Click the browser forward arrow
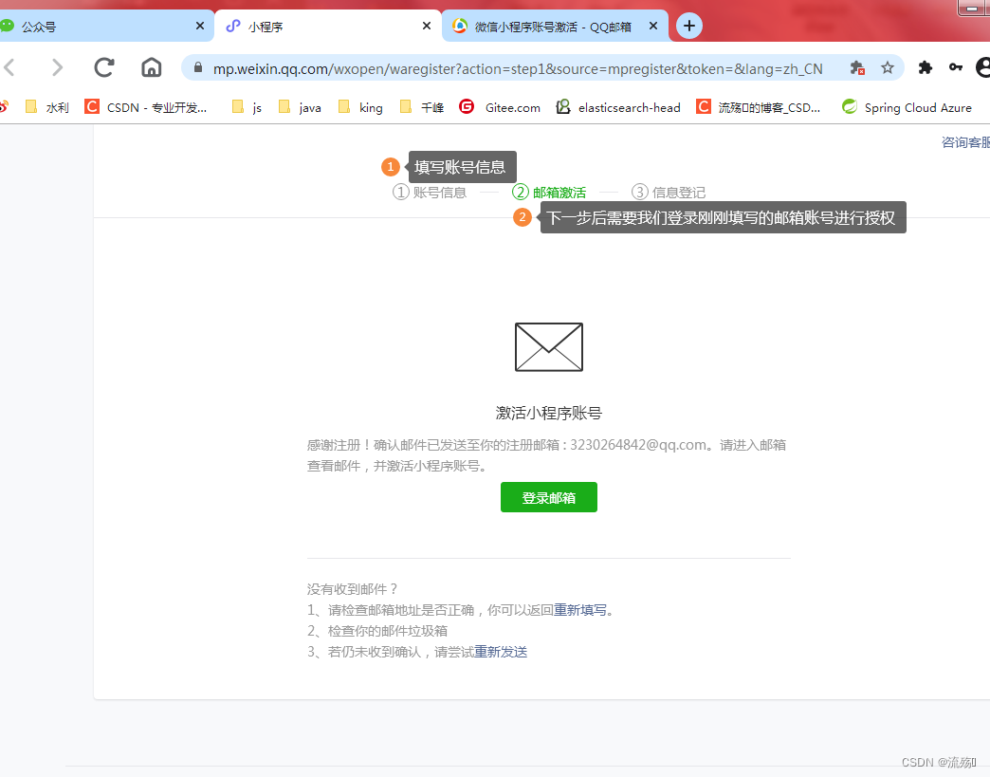 click(57, 67)
